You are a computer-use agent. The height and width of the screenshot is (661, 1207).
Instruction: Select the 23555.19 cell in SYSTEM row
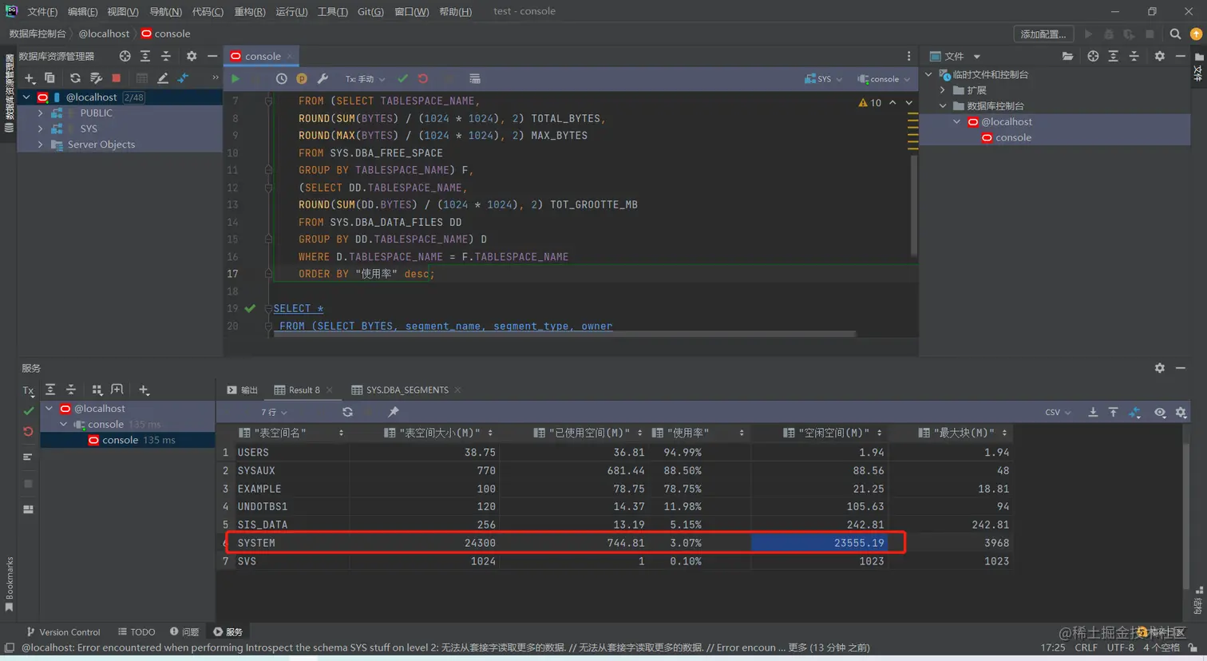click(819, 543)
